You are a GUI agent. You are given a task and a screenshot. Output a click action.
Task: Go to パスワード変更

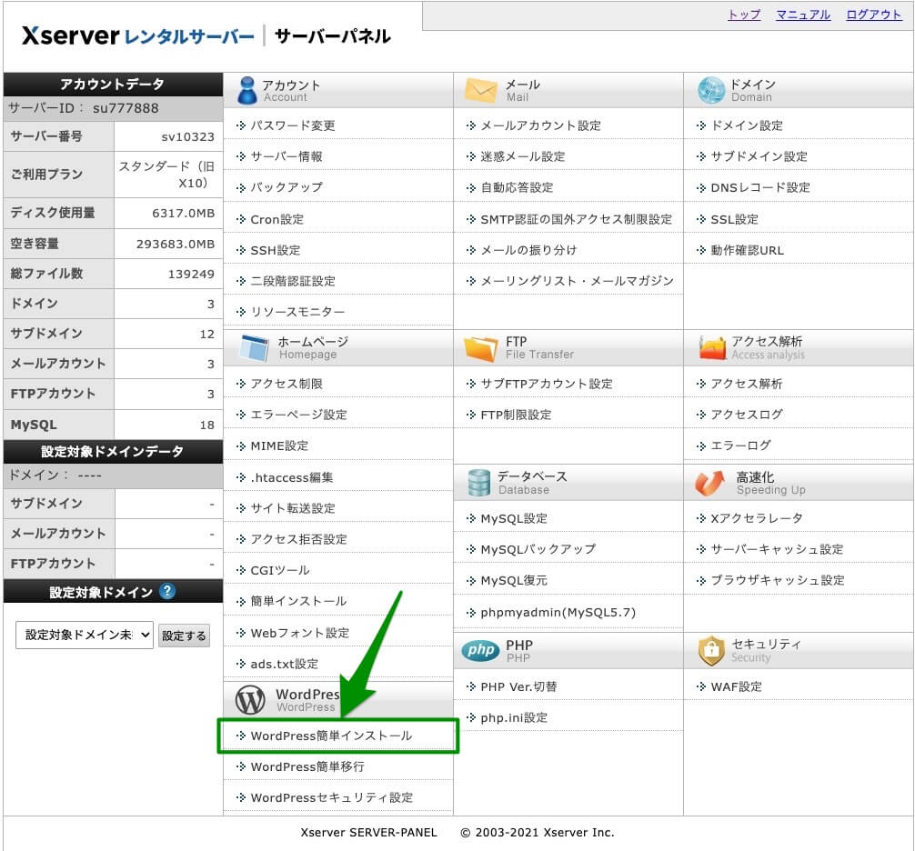tap(293, 126)
